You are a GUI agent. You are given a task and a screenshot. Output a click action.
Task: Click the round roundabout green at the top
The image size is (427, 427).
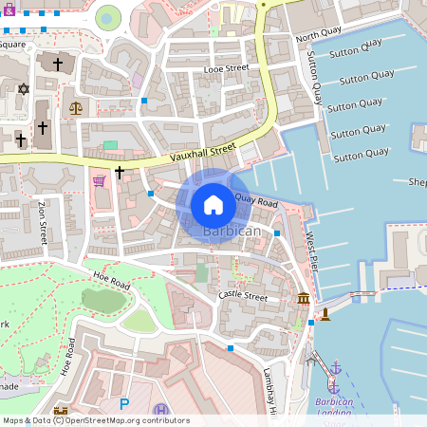[x=108, y=18]
